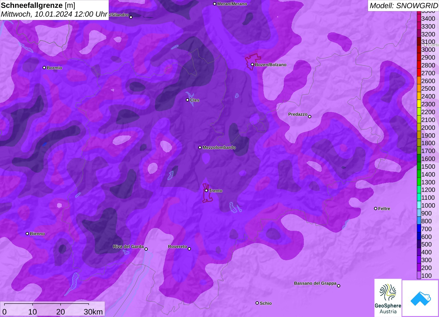Click the Riva del Garda label

(x=128, y=246)
